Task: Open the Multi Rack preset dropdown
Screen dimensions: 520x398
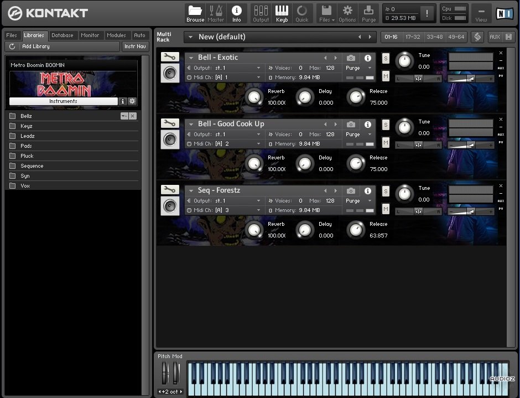Action: coord(190,37)
